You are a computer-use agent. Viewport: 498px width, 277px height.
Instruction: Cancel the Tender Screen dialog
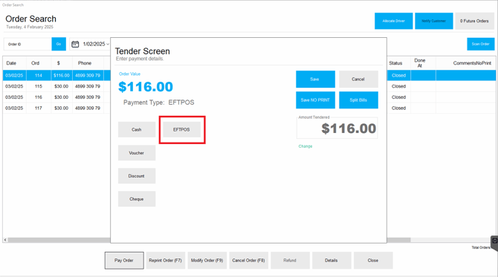(x=358, y=79)
